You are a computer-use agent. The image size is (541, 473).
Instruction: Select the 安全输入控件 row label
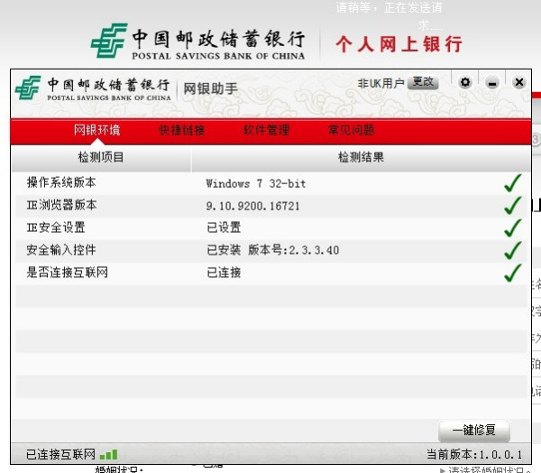61,250
